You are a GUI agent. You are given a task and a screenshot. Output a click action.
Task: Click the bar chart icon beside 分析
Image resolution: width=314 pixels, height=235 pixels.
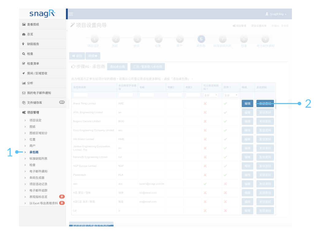(x=24, y=83)
